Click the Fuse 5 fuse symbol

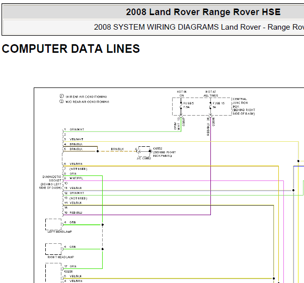coord(181,106)
